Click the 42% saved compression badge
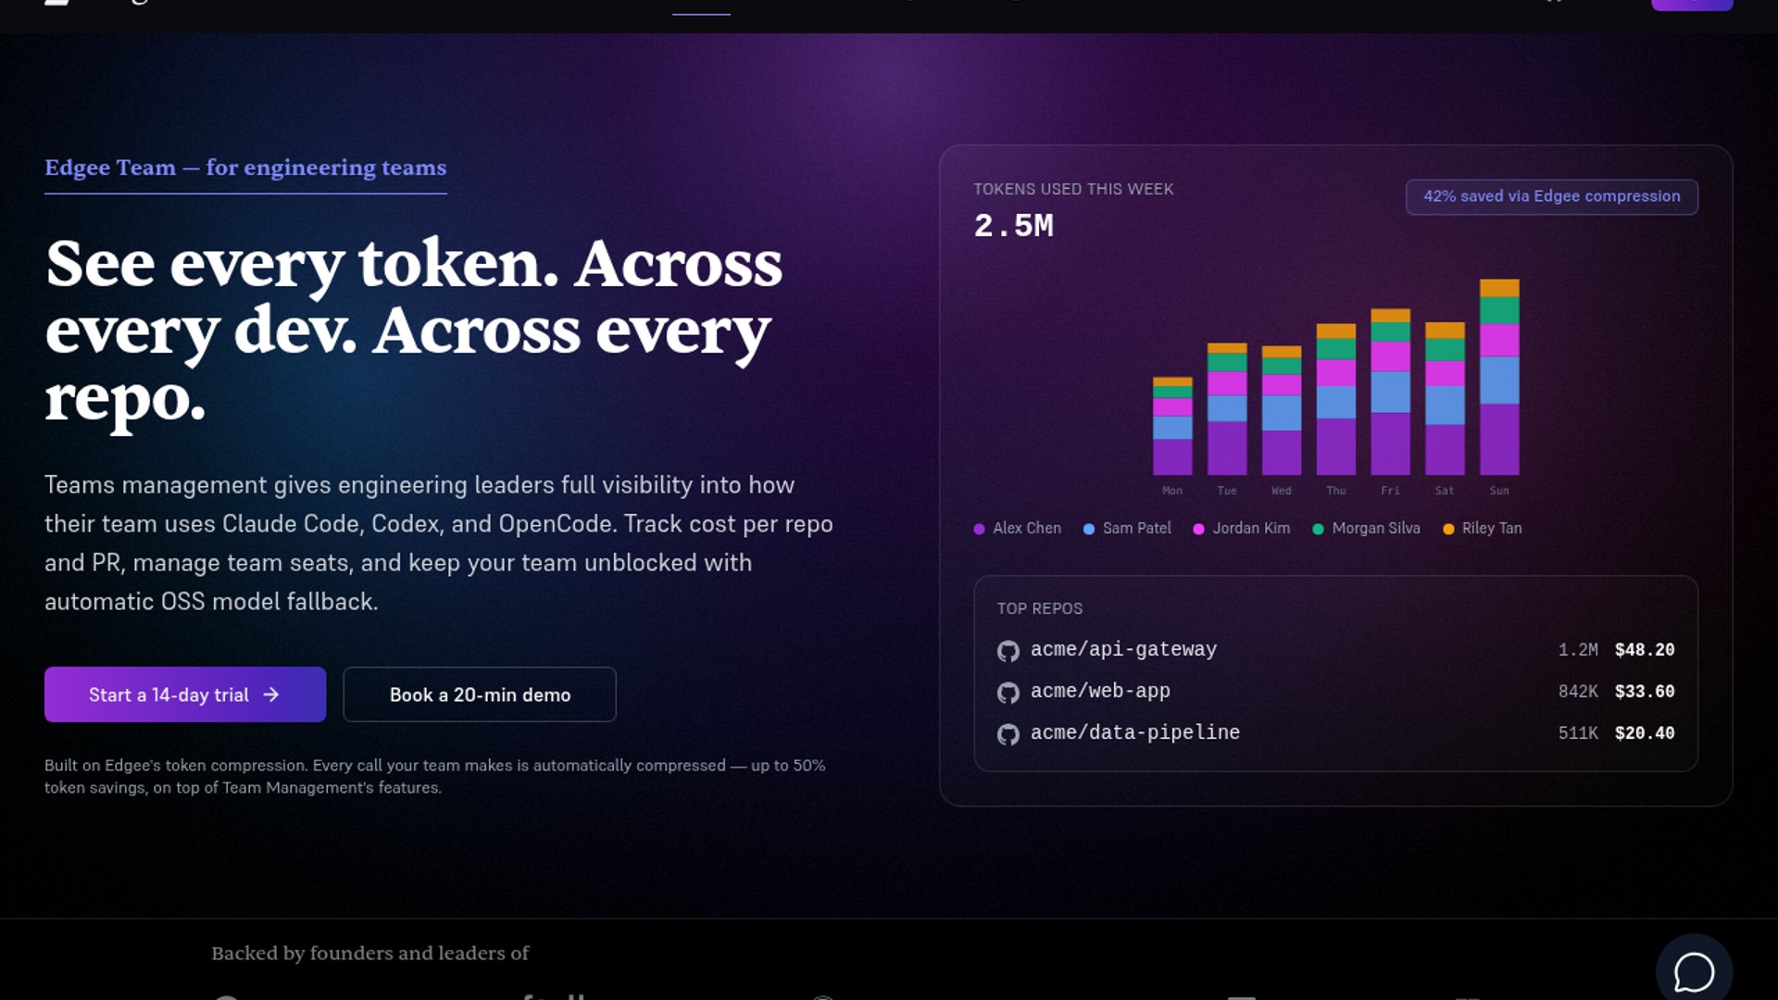 (x=1551, y=196)
